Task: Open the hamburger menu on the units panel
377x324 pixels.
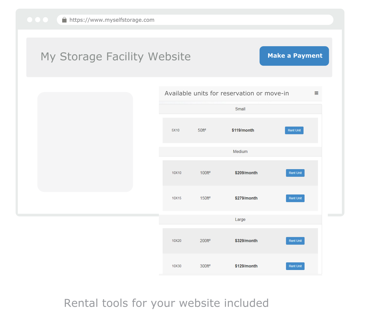Action: (316, 93)
